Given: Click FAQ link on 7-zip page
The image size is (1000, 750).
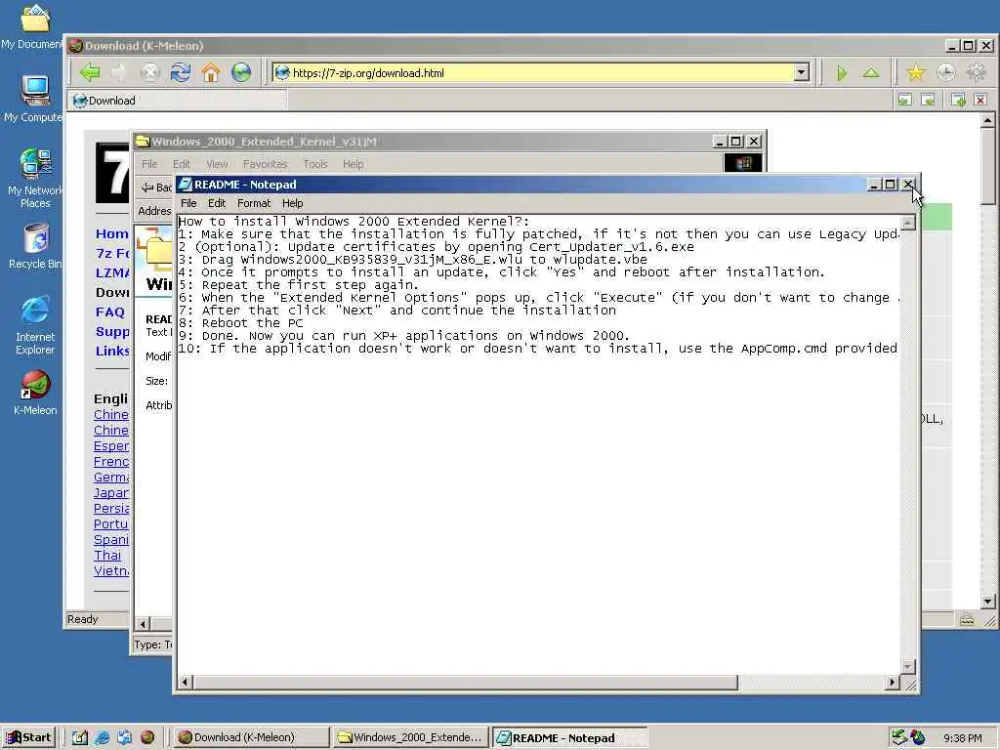Looking at the screenshot, I should click(110, 312).
